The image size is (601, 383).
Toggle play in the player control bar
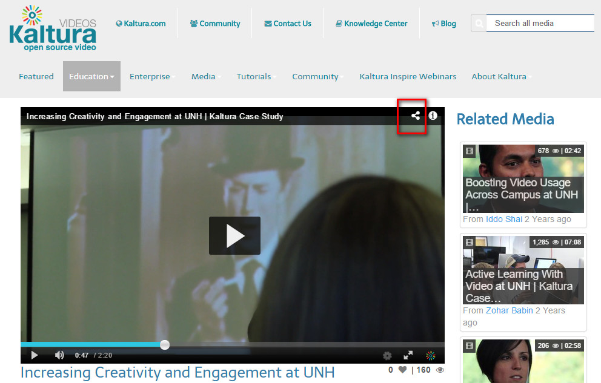point(35,356)
